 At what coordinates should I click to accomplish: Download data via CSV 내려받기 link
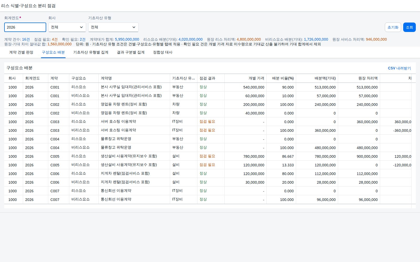coord(400,68)
